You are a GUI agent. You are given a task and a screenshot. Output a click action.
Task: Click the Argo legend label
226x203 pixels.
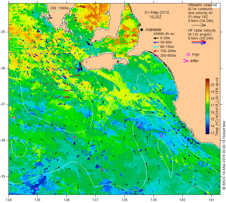coord(195,54)
